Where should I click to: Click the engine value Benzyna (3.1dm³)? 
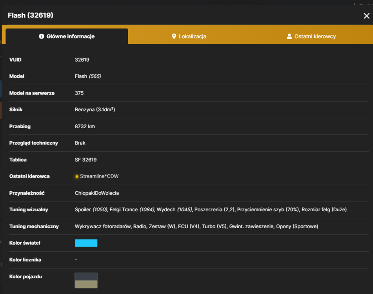tap(95, 110)
